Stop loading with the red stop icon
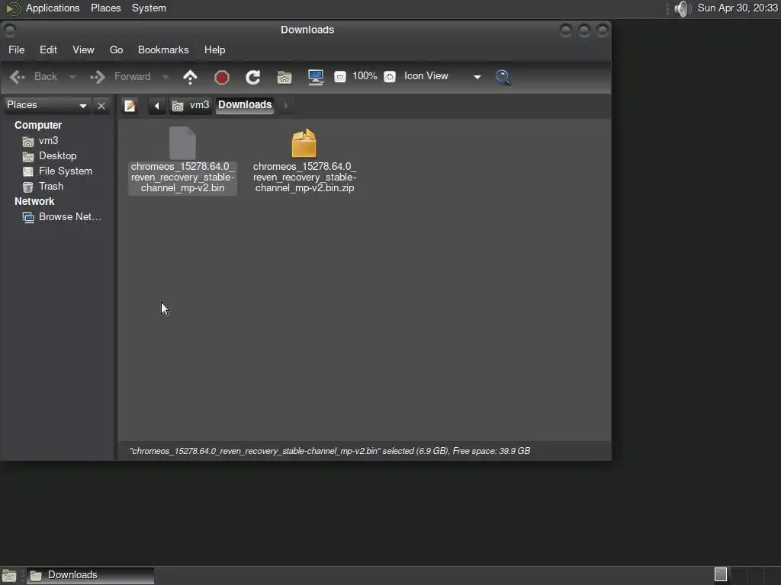This screenshot has height=585, width=781. point(222,77)
